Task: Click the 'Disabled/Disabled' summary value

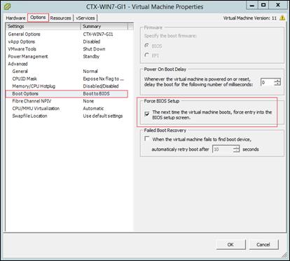Action: tap(101, 86)
